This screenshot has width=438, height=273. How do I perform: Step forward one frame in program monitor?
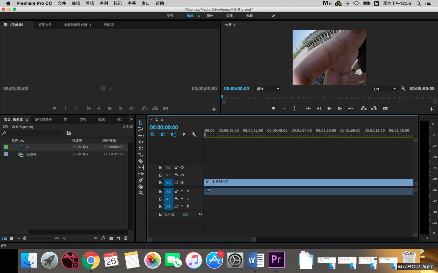340,109
